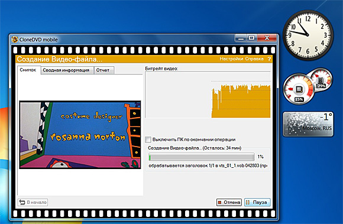Screen dimensions: 343x224
Task: Go back with В начало button
Action: click(x=33, y=202)
